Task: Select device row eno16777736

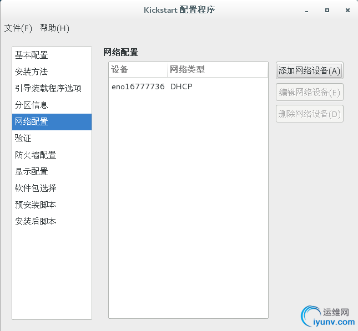Action: [x=188, y=86]
